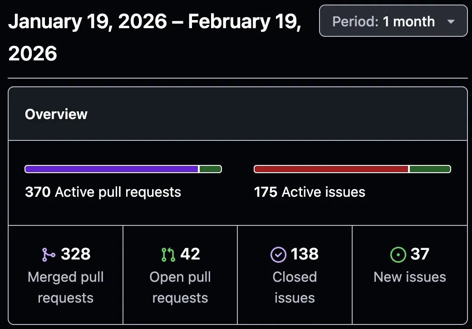Image resolution: width=472 pixels, height=329 pixels.
Task: Open the 42 Open pull requests link
Action: coord(180,275)
